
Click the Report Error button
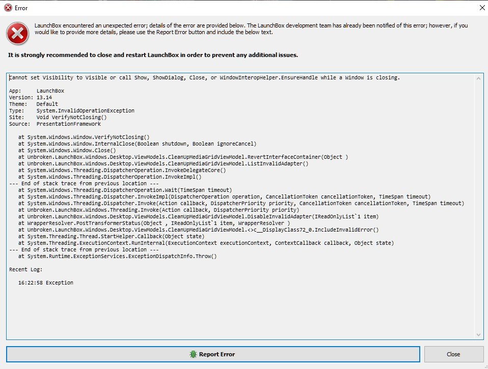pyautogui.click(x=213, y=354)
